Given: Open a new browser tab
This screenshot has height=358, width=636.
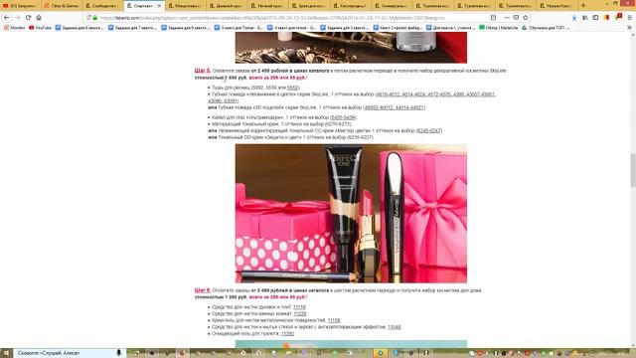Looking at the screenshot, I should click(583, 5).
